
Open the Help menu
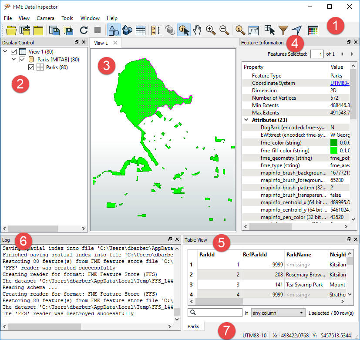112,18
